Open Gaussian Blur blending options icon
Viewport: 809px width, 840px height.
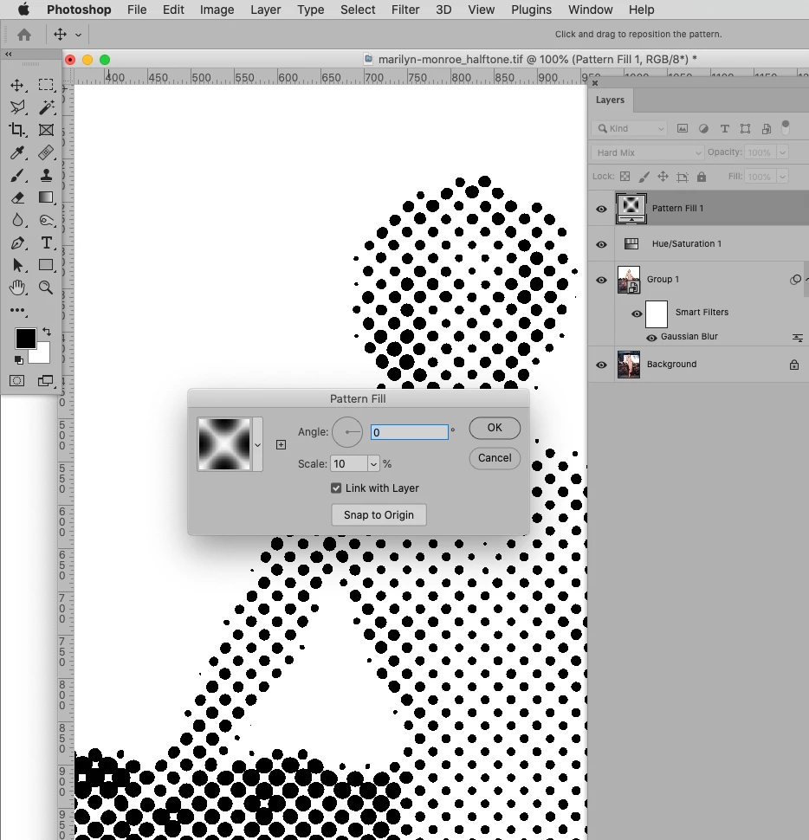click(x=797, y=338)
